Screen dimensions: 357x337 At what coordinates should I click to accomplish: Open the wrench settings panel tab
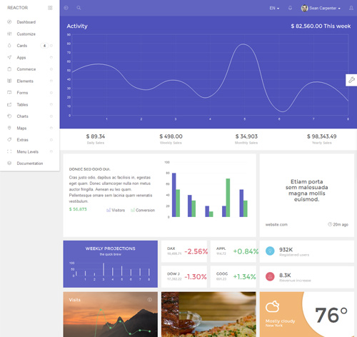point(351,80)
